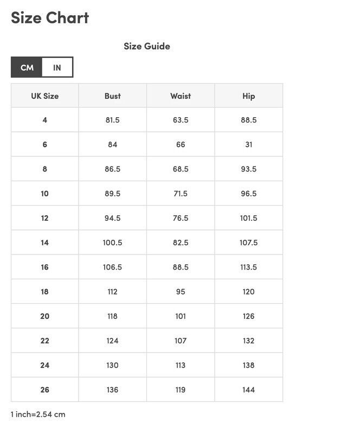Viewport: 360px width, 434px height.
Task: Click the Size Chart title
Action: point(50,18)
